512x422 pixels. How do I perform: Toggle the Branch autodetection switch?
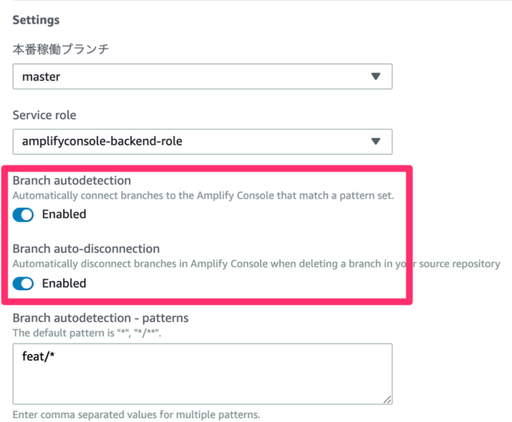coord(23,215)
